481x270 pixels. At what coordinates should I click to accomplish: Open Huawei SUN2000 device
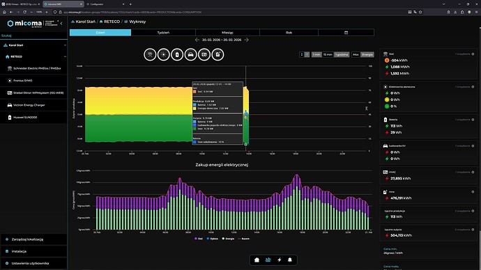coord(33,117)
